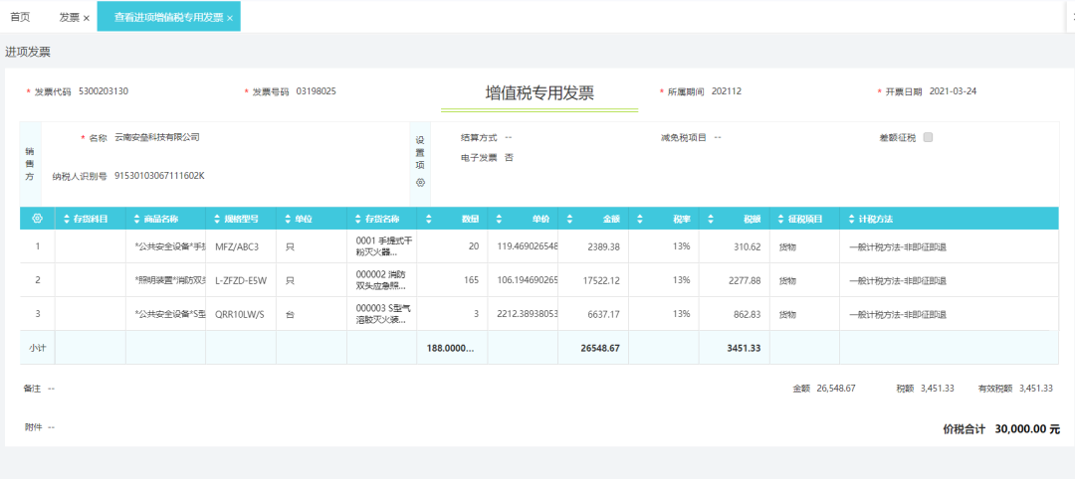
Task: Sort by 规格型号 column arrows
Action: tap(217, 219)
